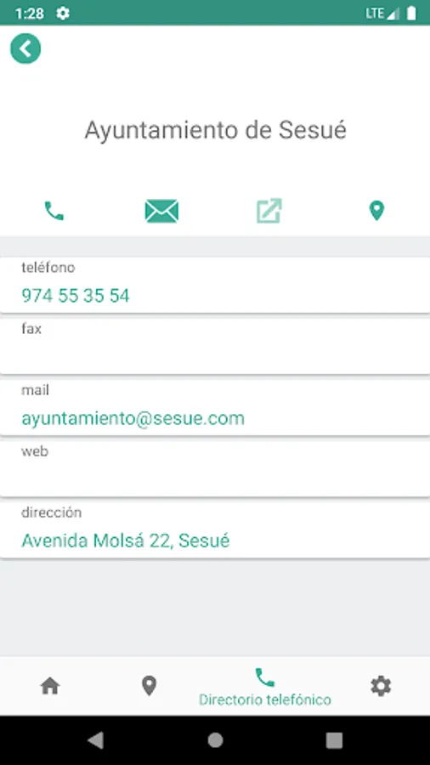Open address Avenida Molsá 22, Sesué
Screen dimensions: 430x765
point(125,541)
